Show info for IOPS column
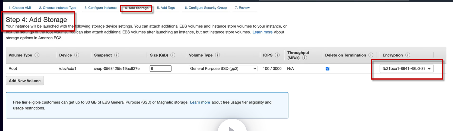The height and width of the screenshot is (131, 453). [277, 55]
